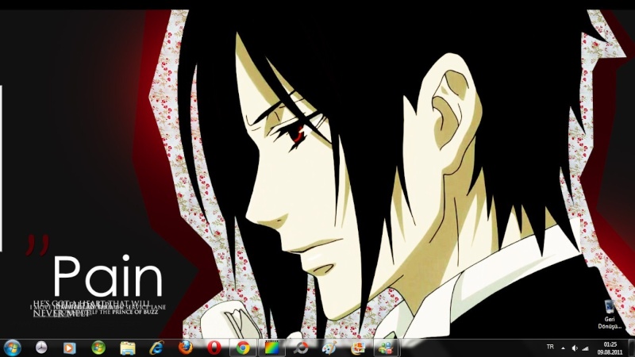Open the magnifier-ring taskbar icon
The width and height of the screenshot is (635, 357).
point(301,348)
